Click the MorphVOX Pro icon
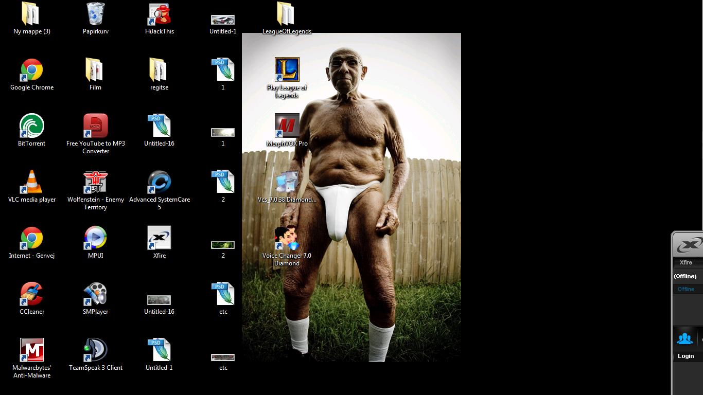Screen dimensions: 703x395 (287, 127)
